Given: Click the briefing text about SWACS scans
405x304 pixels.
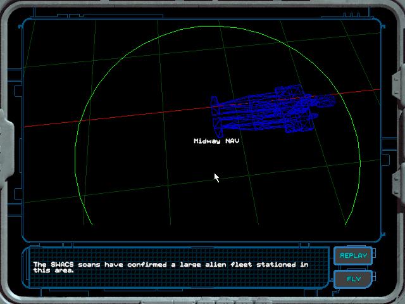Looking at the screenshot, I should 171,267.
